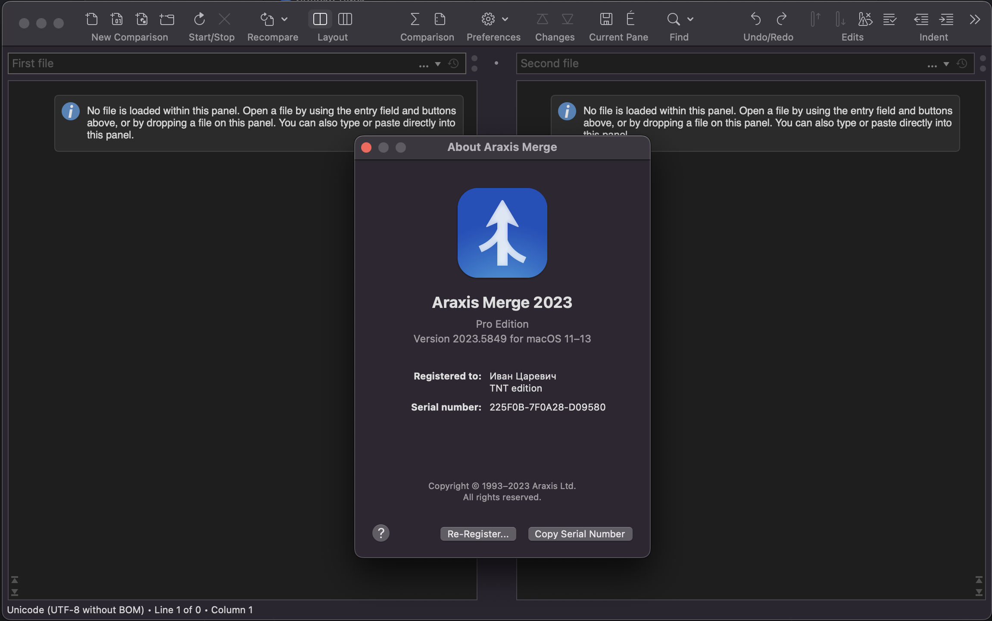Click Copy Serial Number button
The image size is (992, 621).
coord(580,534)
